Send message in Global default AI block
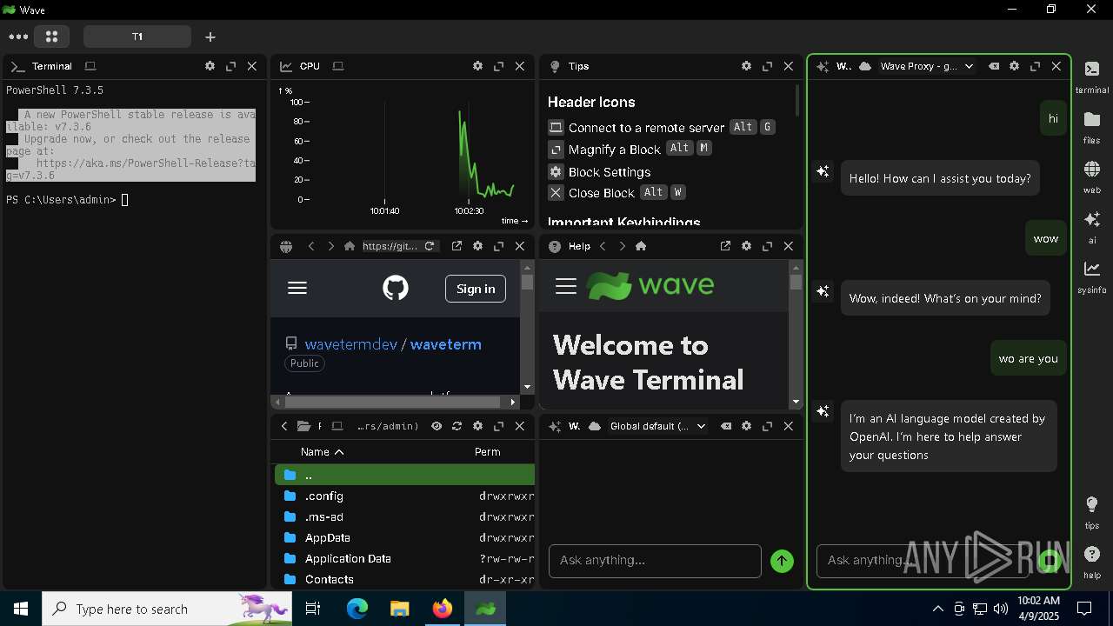The height and width of the screenshot is (626, 1113). click(x=782, y=562)
